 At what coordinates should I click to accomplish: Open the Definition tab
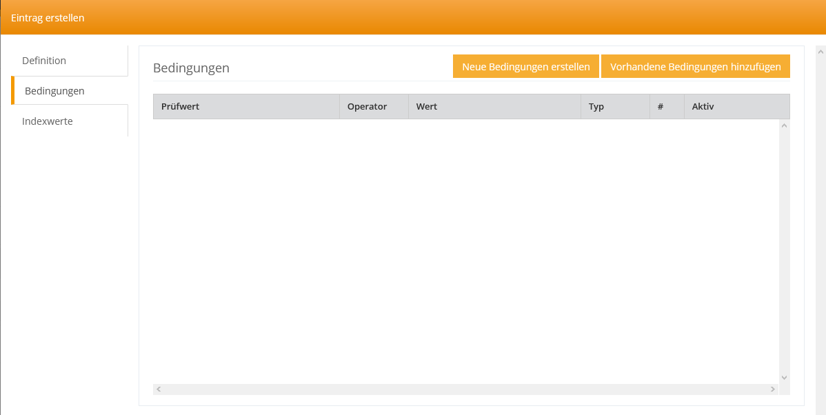(x=44, y=61)
